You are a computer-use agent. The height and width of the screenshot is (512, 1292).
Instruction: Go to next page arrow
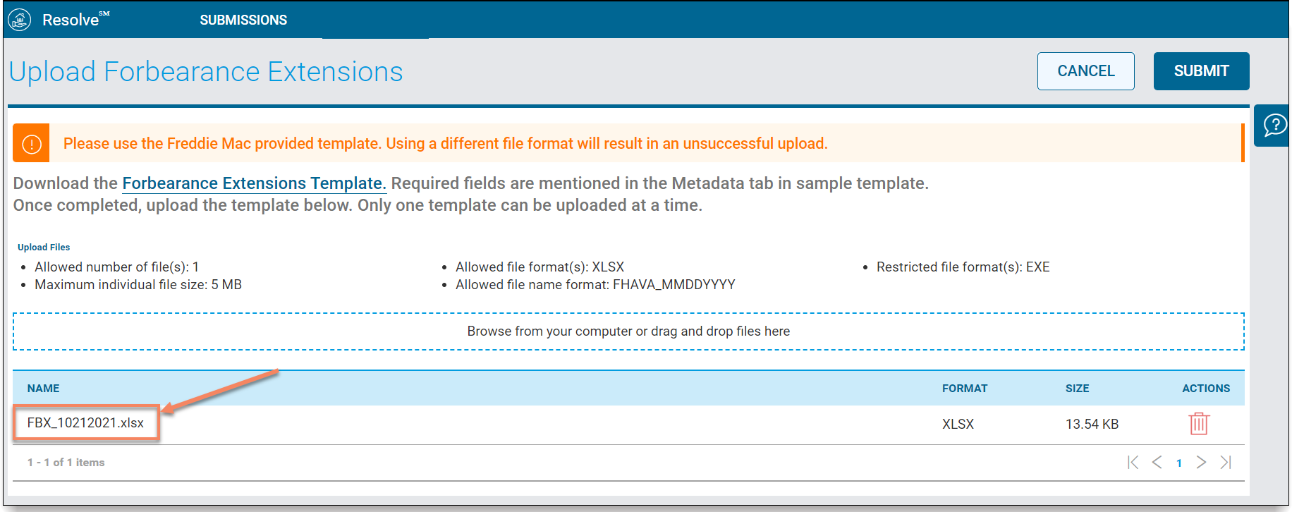pos(1201,463)
